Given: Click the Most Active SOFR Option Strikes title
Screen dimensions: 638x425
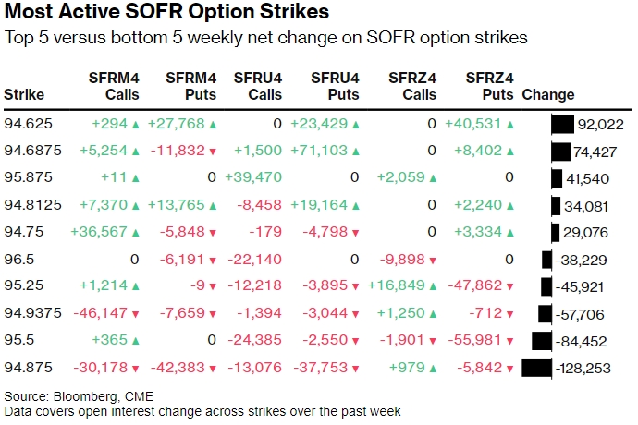Looking at the screenshot, I should [166, 14].
